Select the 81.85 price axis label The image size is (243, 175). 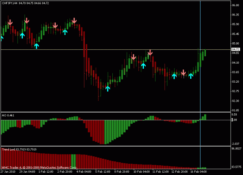click(x=236, y=111)
